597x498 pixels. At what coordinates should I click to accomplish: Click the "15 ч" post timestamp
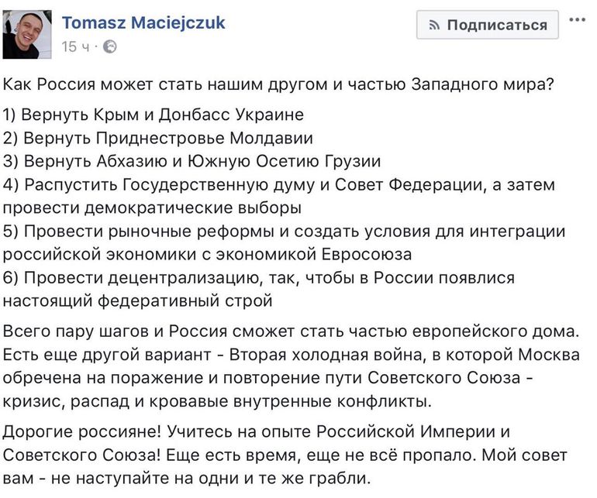(x=75, y=47)
